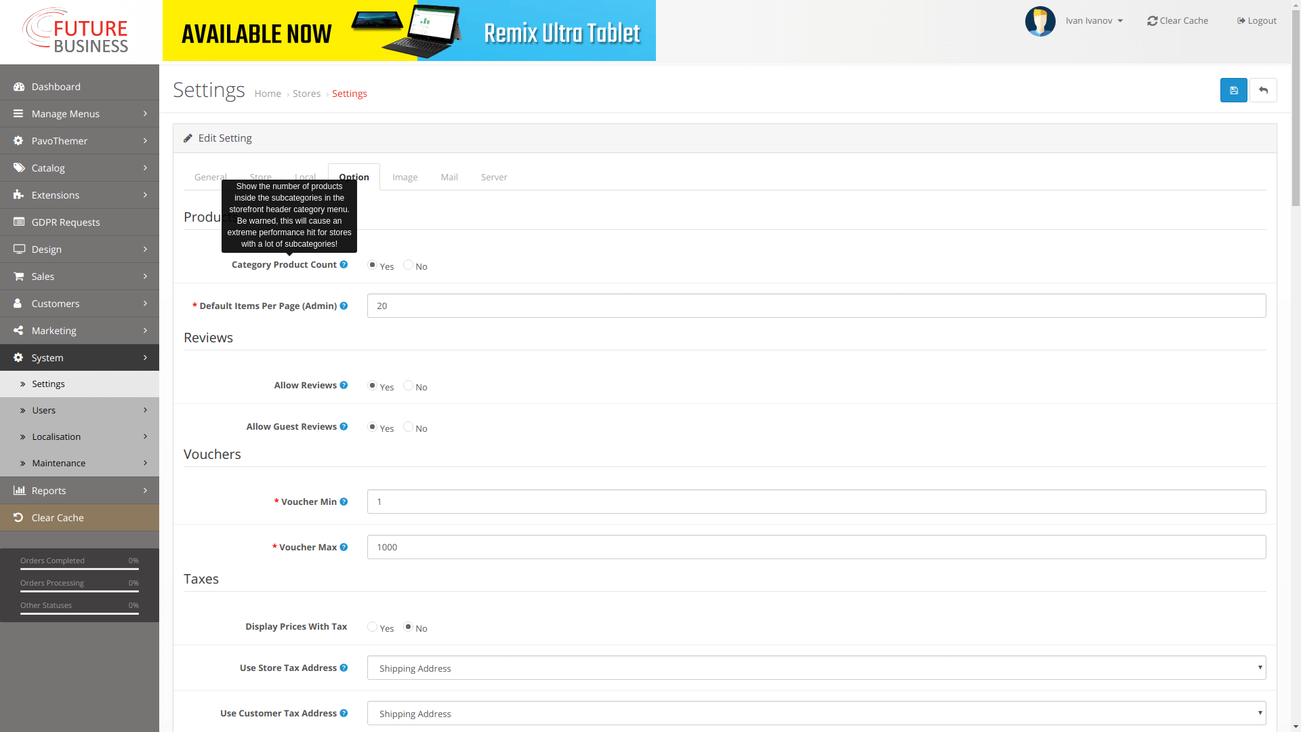Click the save/floppy disk icon top right

pos(1234,89)
